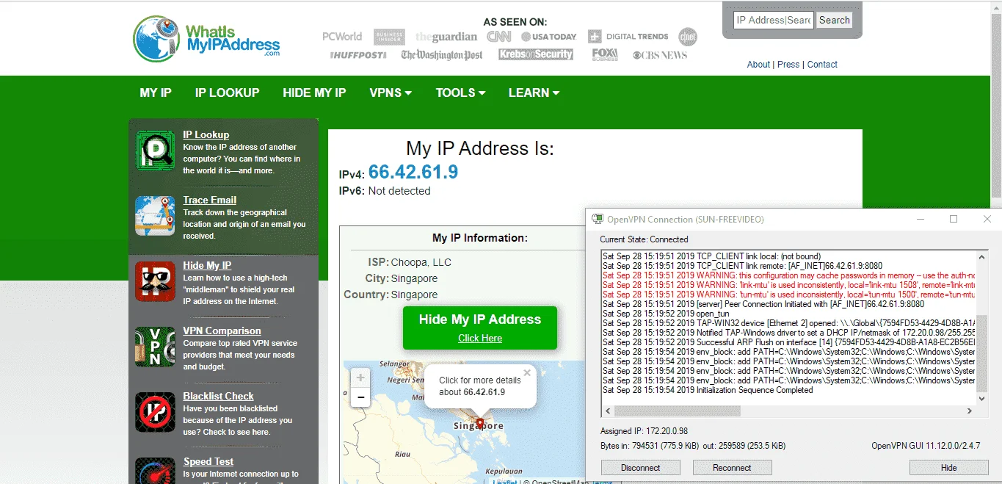1002x484 pixels.
Task: Open the IP LOOKUP nav item
Action: click(227, 93)
